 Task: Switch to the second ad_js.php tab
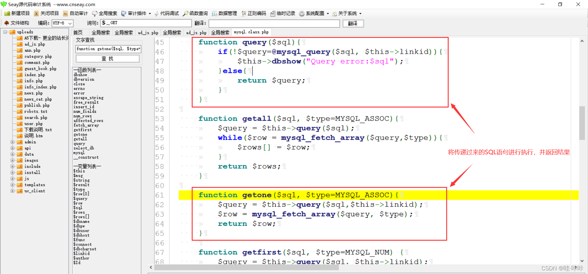196,33
